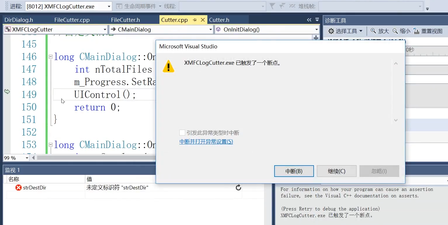The height and width of the screenshot is (225, 448).
Task: Click Reset View (重置视图) in diagnostic tools
Action: 428,31
